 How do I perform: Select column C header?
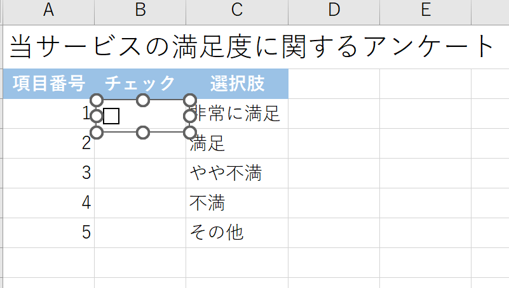coord(237,9)
